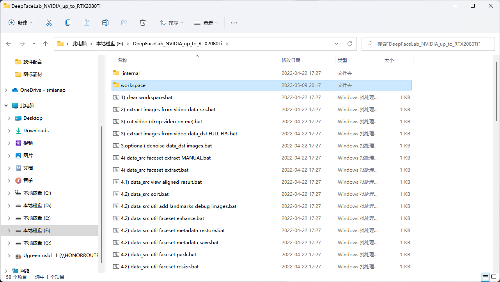Select 4) data_src faceset extract MANUAL.bat
The image size is (500, 282).
(166, 158)
